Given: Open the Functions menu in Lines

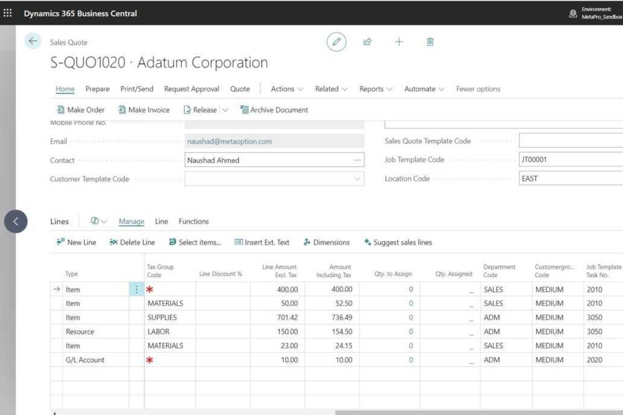Looking at the screenshot, I should click(194, 222).
